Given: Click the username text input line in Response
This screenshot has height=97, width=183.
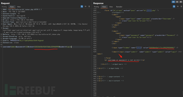Looking at the screenshot, I should [147, 19].
